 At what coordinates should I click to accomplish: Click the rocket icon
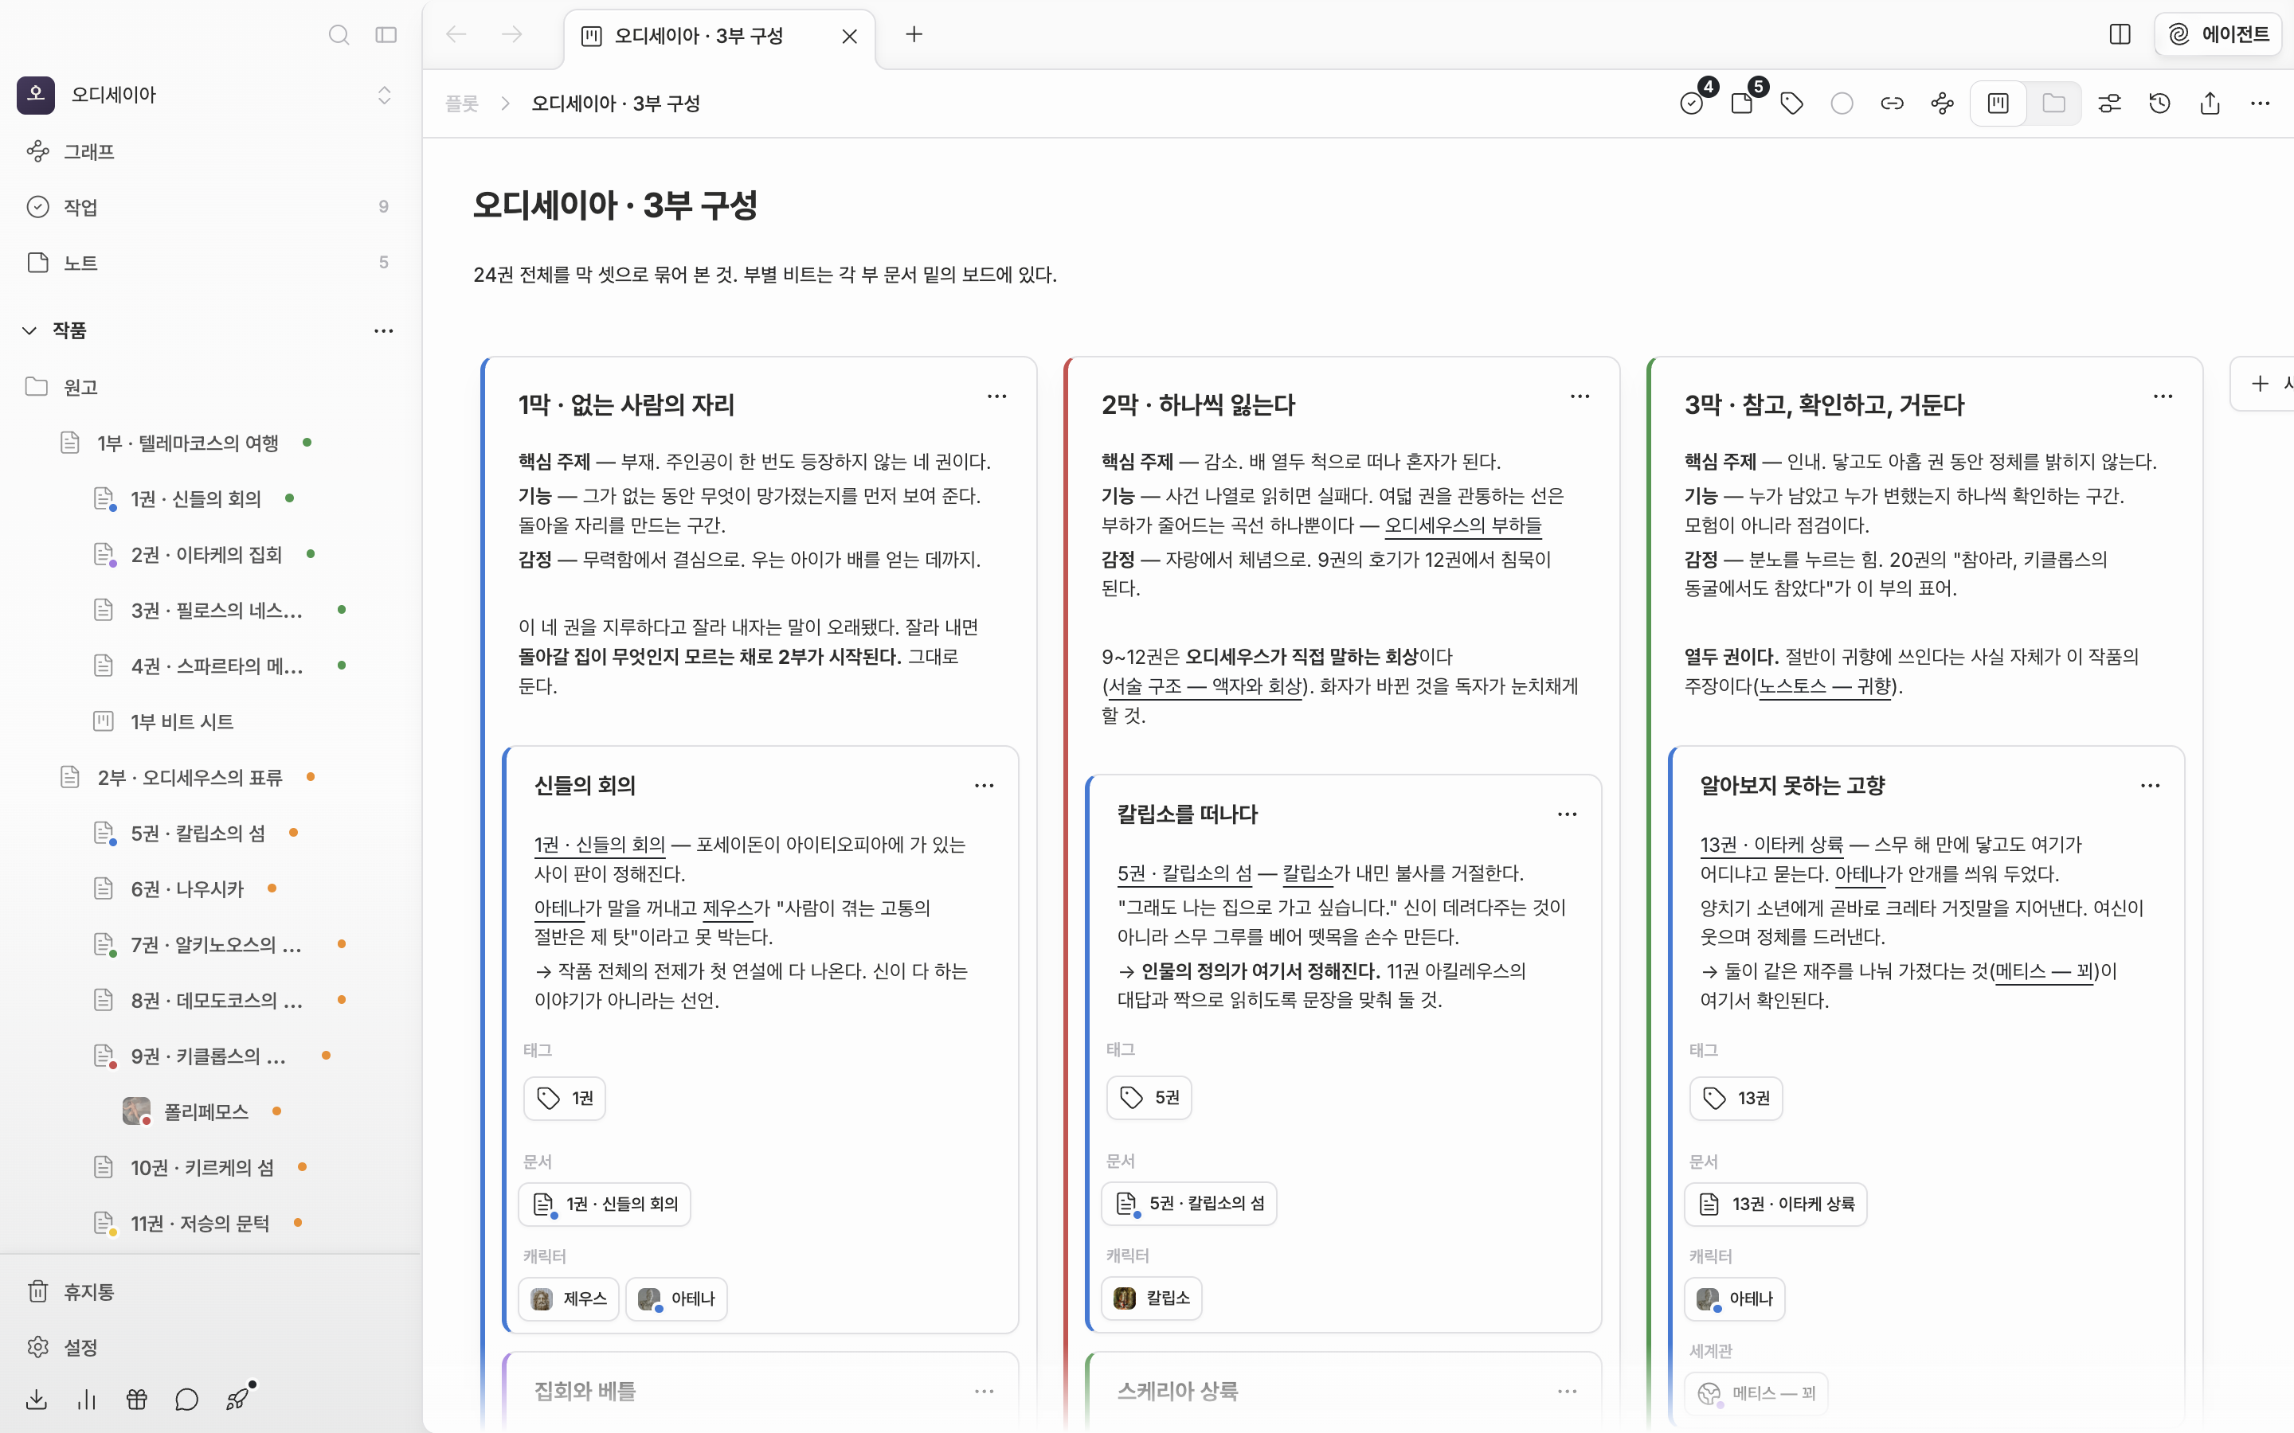(x=237, y=1399)
